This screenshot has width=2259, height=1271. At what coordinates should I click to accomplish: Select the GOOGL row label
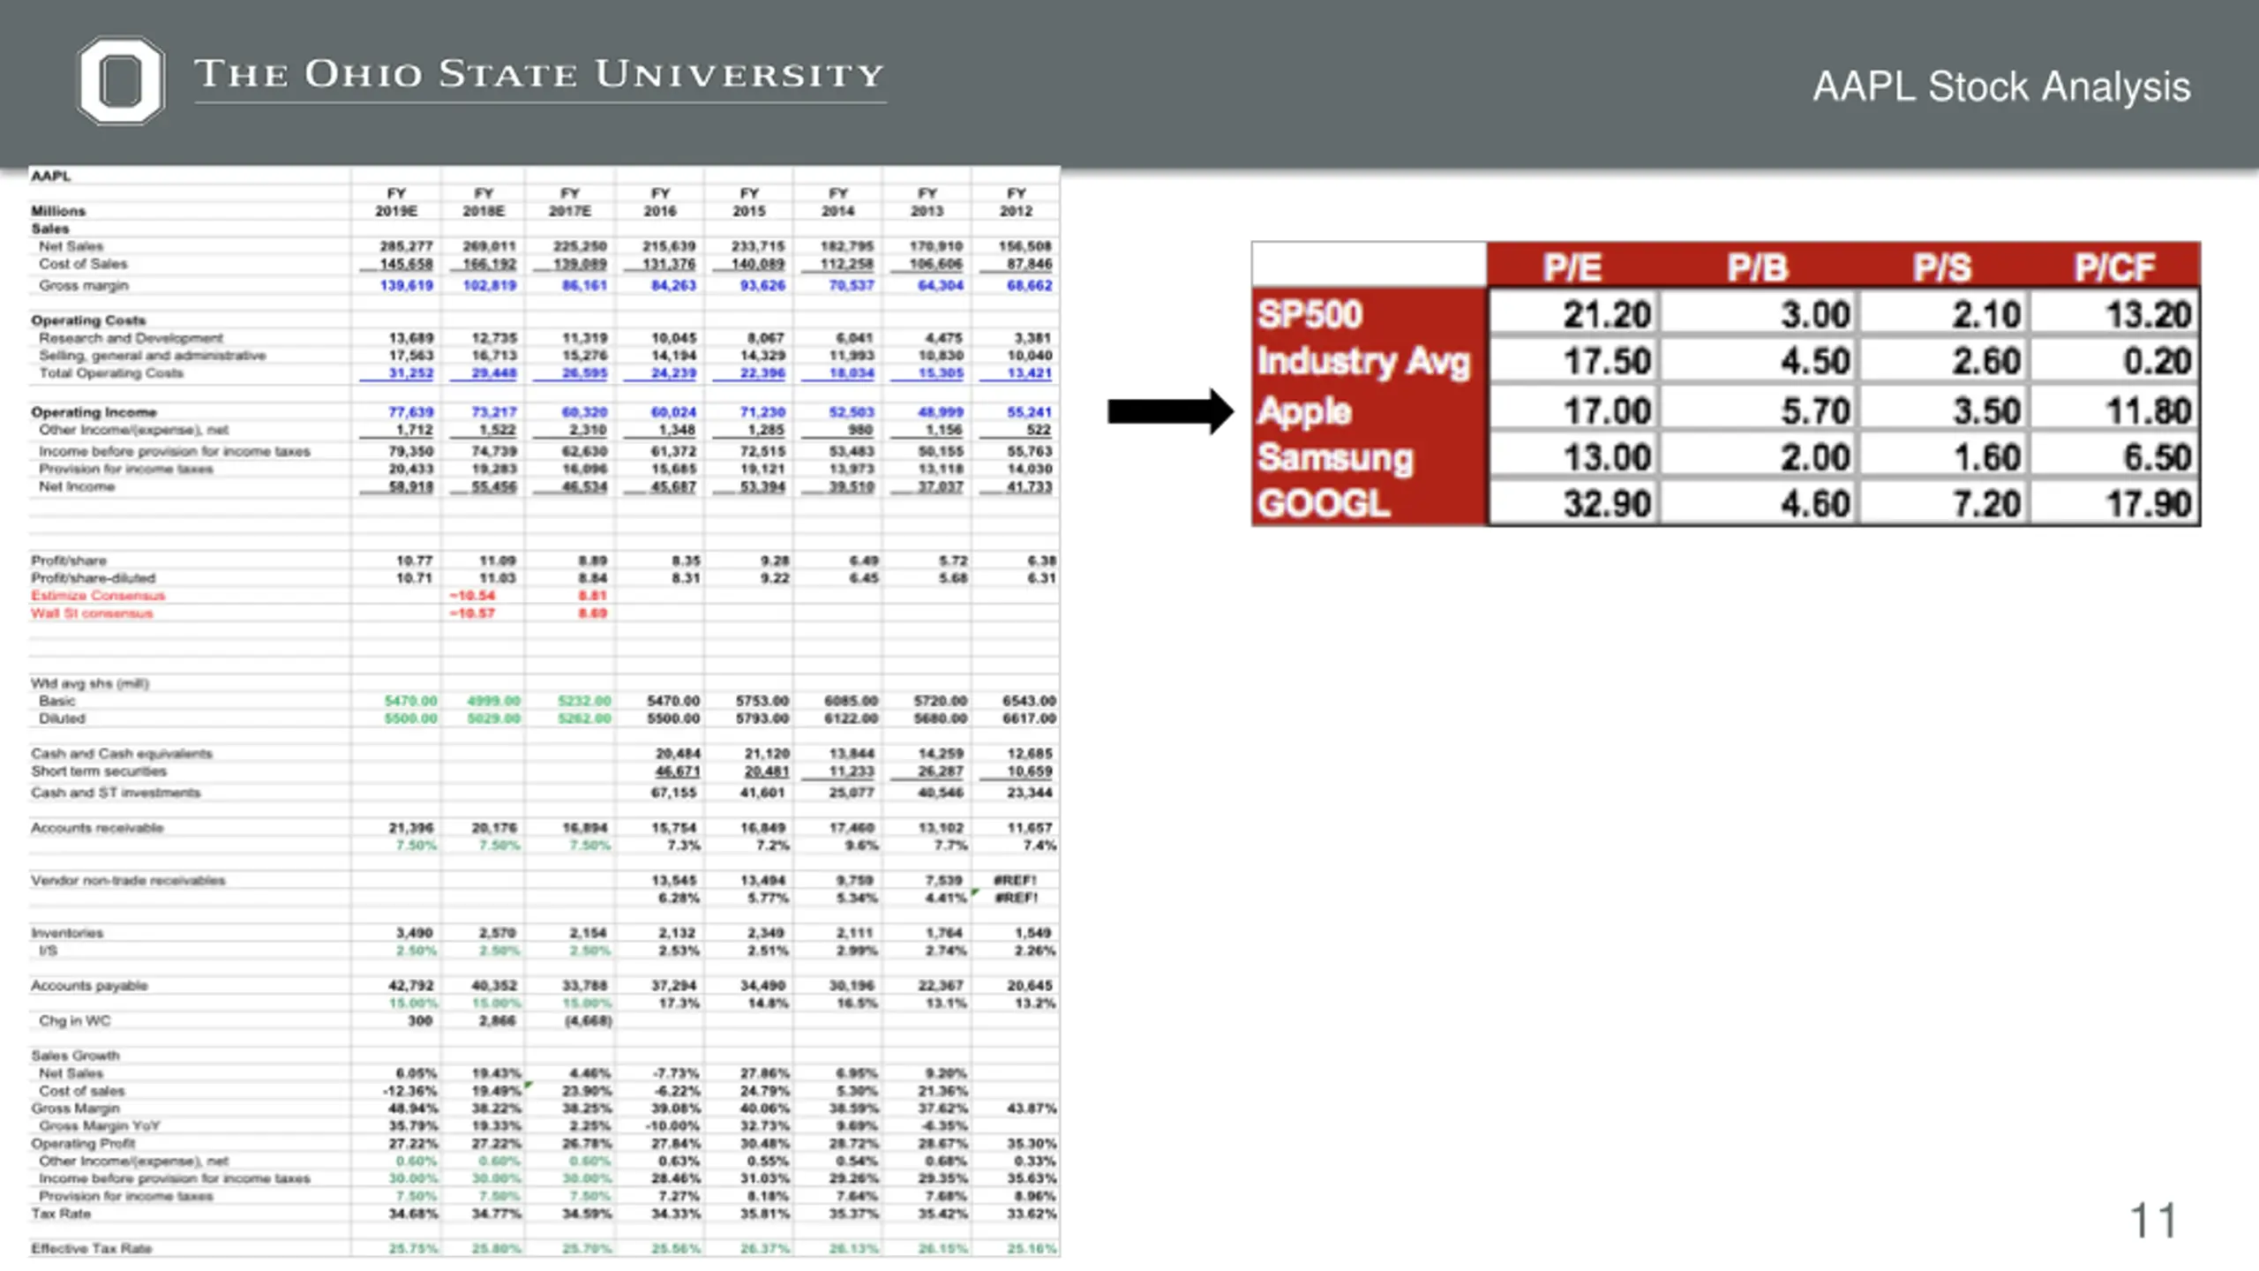coord(1324,504)
